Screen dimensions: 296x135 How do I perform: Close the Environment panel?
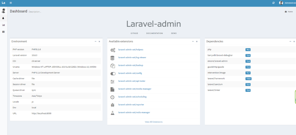point(99,41)
